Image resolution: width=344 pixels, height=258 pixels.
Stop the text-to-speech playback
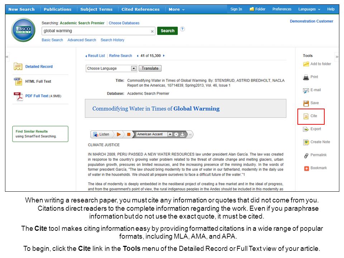point(129,134)
